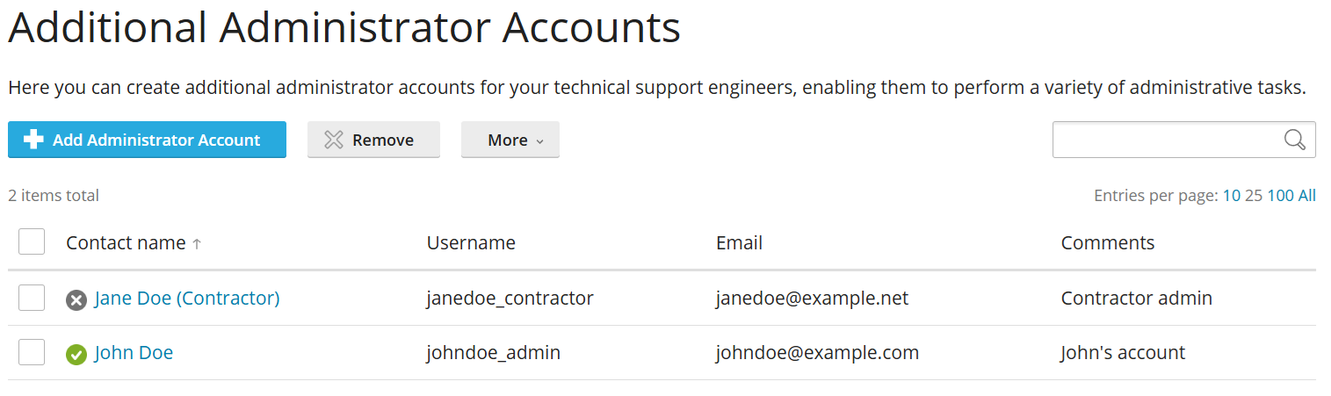
Task: Show All entries per page
Action: [x=1306, y=196]
